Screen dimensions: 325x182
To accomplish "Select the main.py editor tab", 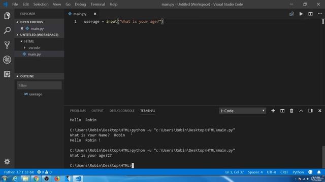I will click(x=80, y=14).
